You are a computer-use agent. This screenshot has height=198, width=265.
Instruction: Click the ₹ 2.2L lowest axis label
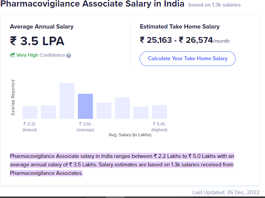[x=30, y=127]
